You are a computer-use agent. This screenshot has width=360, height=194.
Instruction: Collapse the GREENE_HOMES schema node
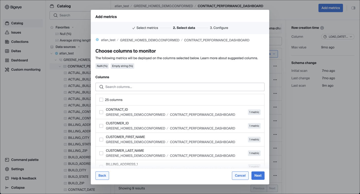[56, 60]
